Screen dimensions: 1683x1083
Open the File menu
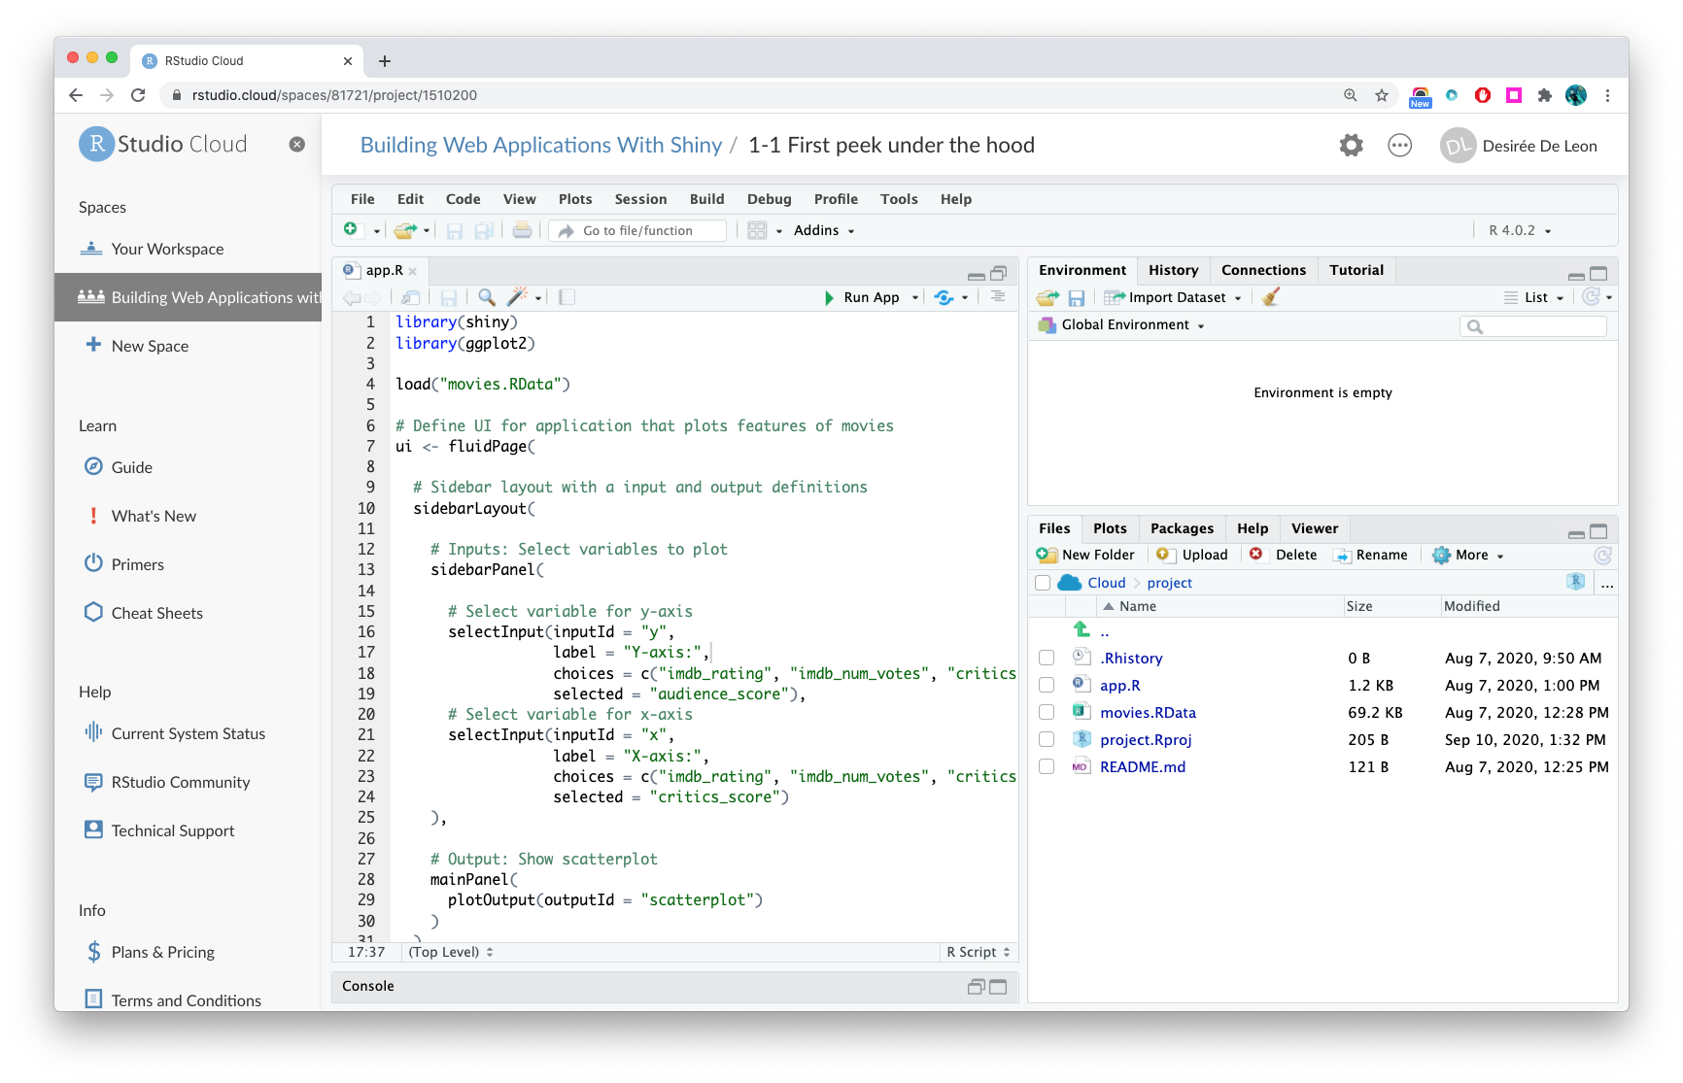click(362, 199)
